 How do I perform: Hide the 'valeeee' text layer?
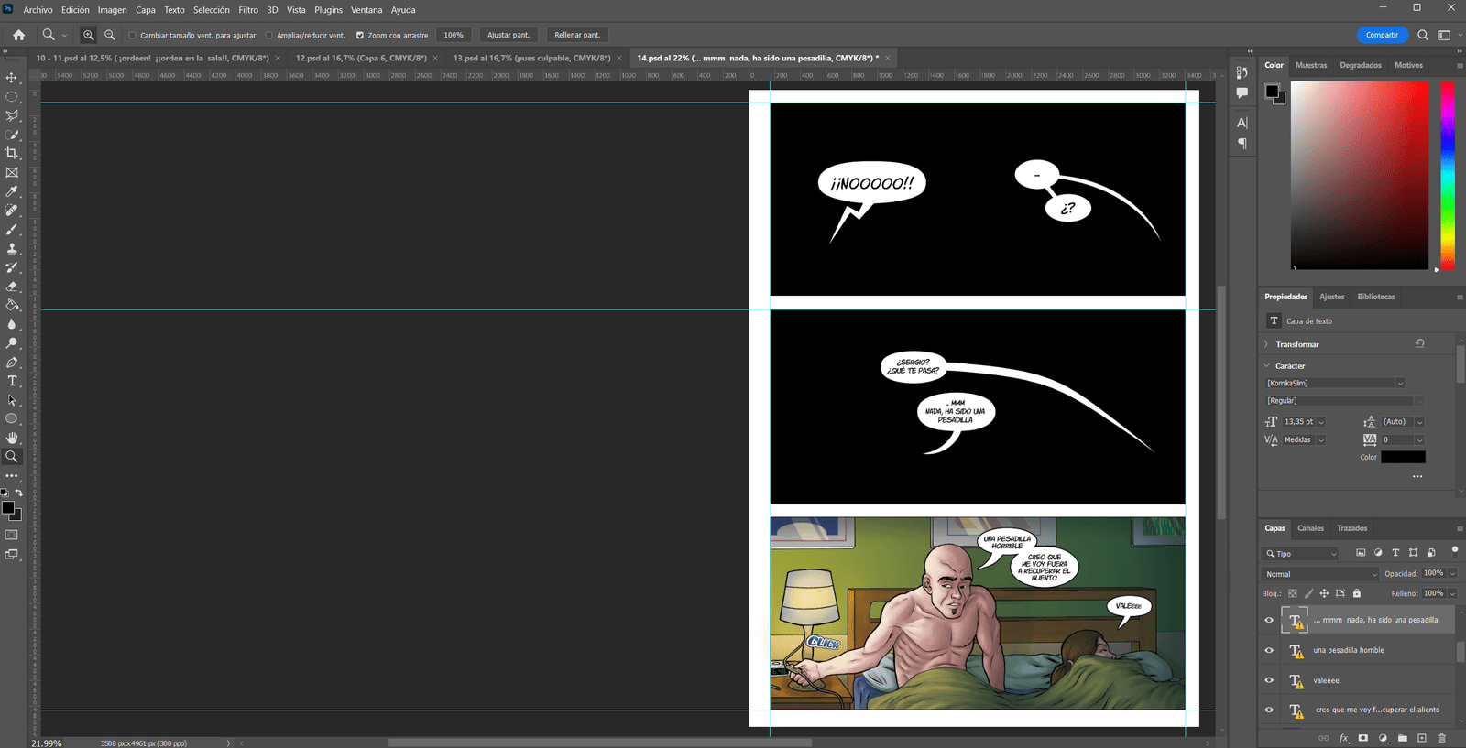click(1269, 680)
